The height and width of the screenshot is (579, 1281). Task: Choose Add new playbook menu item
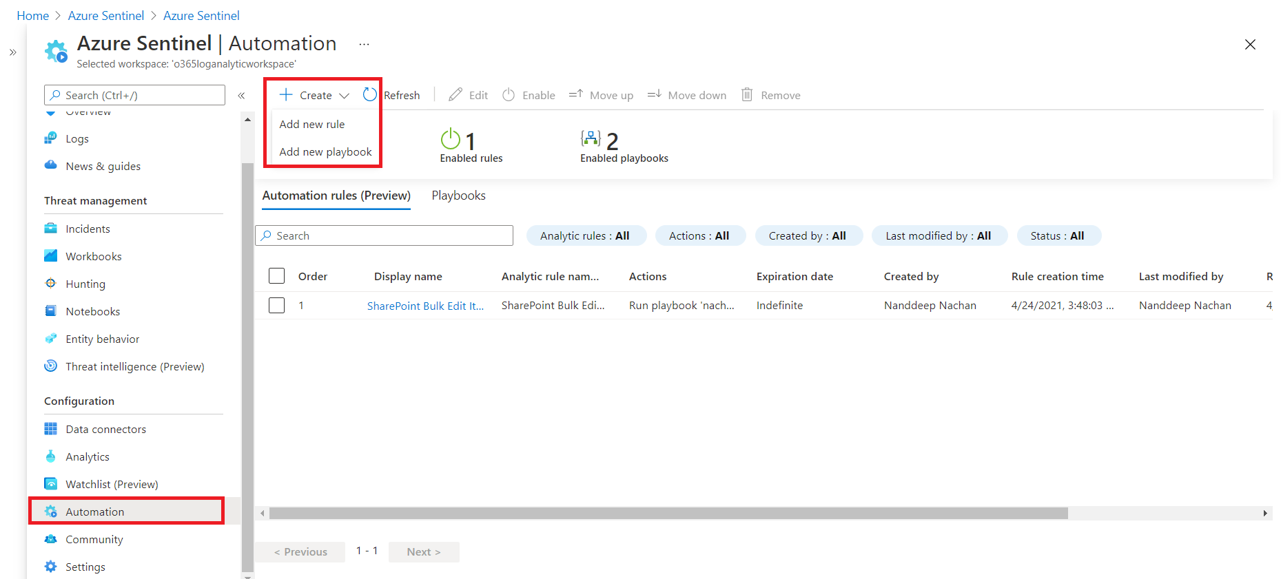[x=325, y=151]
